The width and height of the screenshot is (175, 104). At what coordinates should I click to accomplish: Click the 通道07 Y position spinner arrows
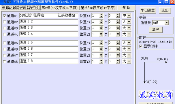[x=118, y=55]
